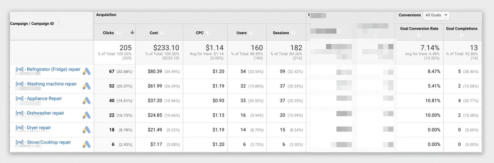This screenshot has width=494, height=163.
Task: Click Google Ads icon on Dryer repair row
Action: [x=87, y=130]
